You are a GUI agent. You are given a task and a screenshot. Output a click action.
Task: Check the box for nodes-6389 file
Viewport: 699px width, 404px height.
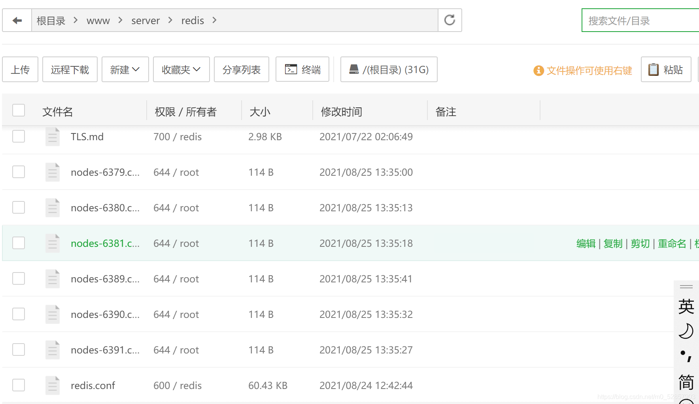(19, 278)
